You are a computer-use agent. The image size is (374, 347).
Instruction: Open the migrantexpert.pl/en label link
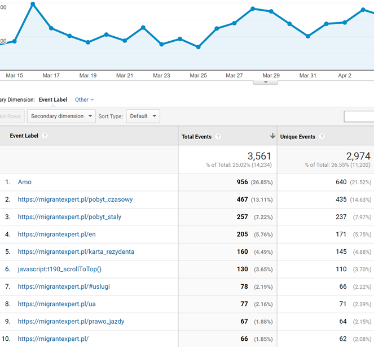pos(57,235)
